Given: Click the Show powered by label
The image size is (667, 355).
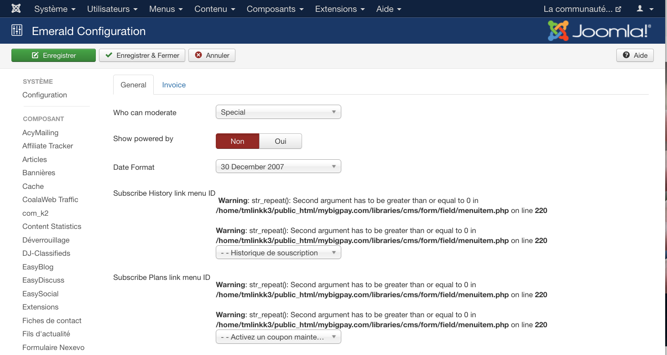Looking at the screenshot, I should tap(143, 138).
